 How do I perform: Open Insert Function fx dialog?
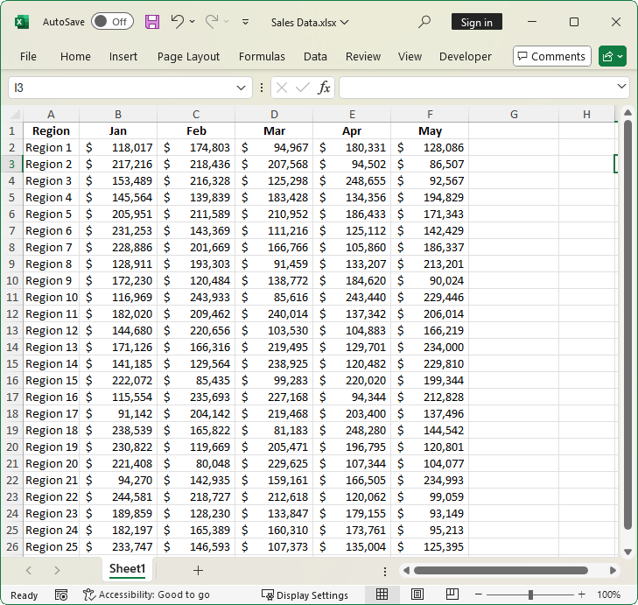click(324, 88)
